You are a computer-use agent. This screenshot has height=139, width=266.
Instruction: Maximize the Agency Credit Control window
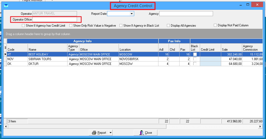[248, 5]
